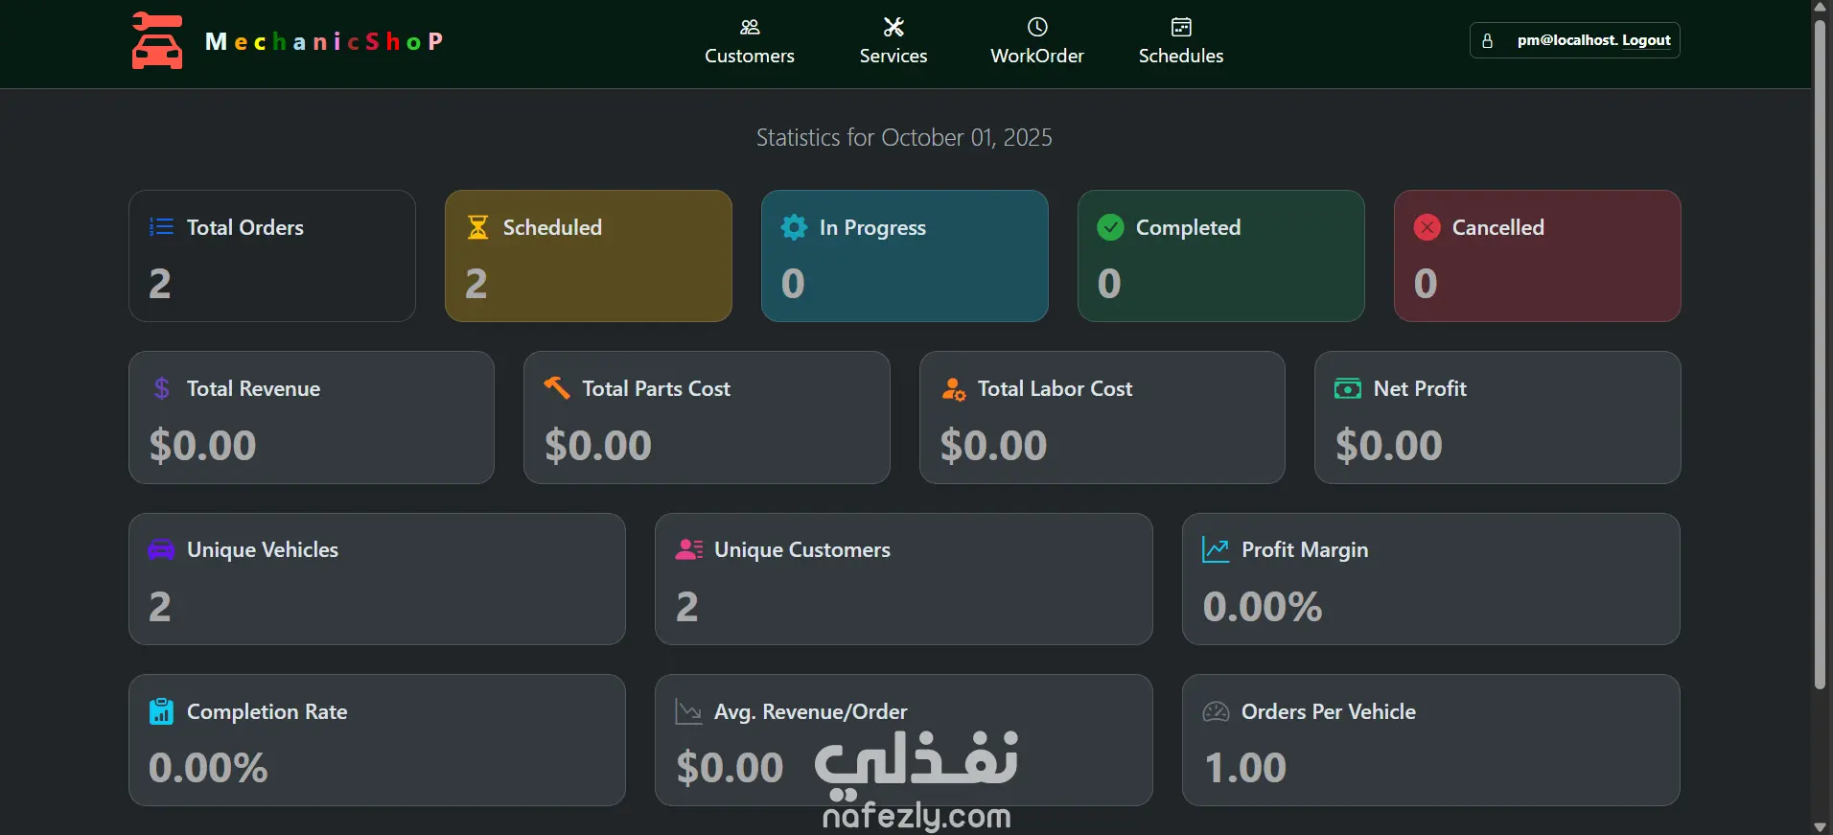Image resolution: width=1833 pixels, height=835 pixels.
Task: Click the Cancelled red X icon
Action: (1427, 227)
